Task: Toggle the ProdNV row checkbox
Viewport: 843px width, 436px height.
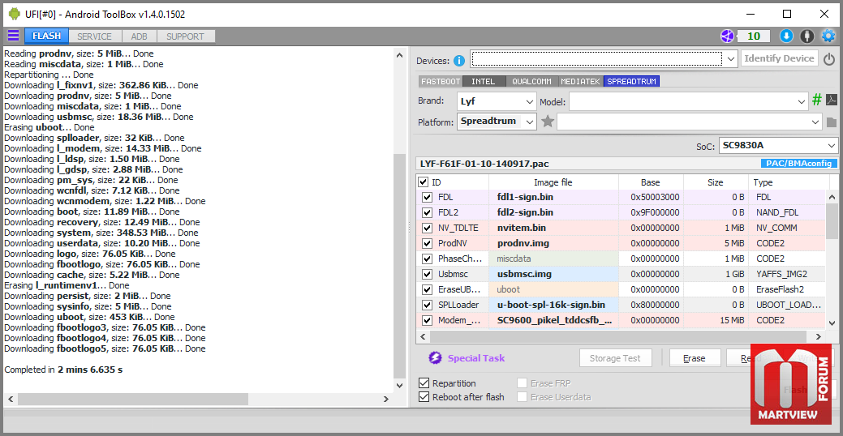Action: pyautogui.click(x=428, y=243)
